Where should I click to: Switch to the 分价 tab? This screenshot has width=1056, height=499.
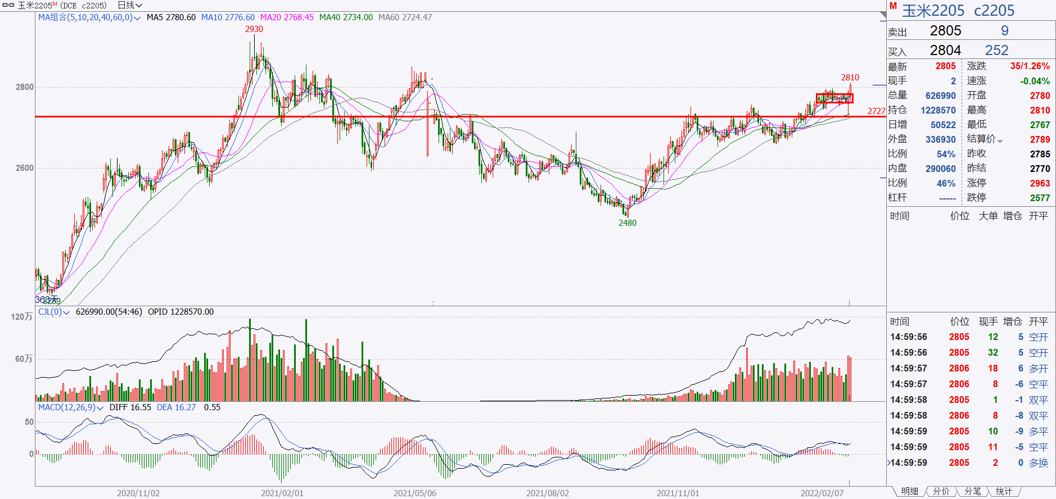[941, 492]
